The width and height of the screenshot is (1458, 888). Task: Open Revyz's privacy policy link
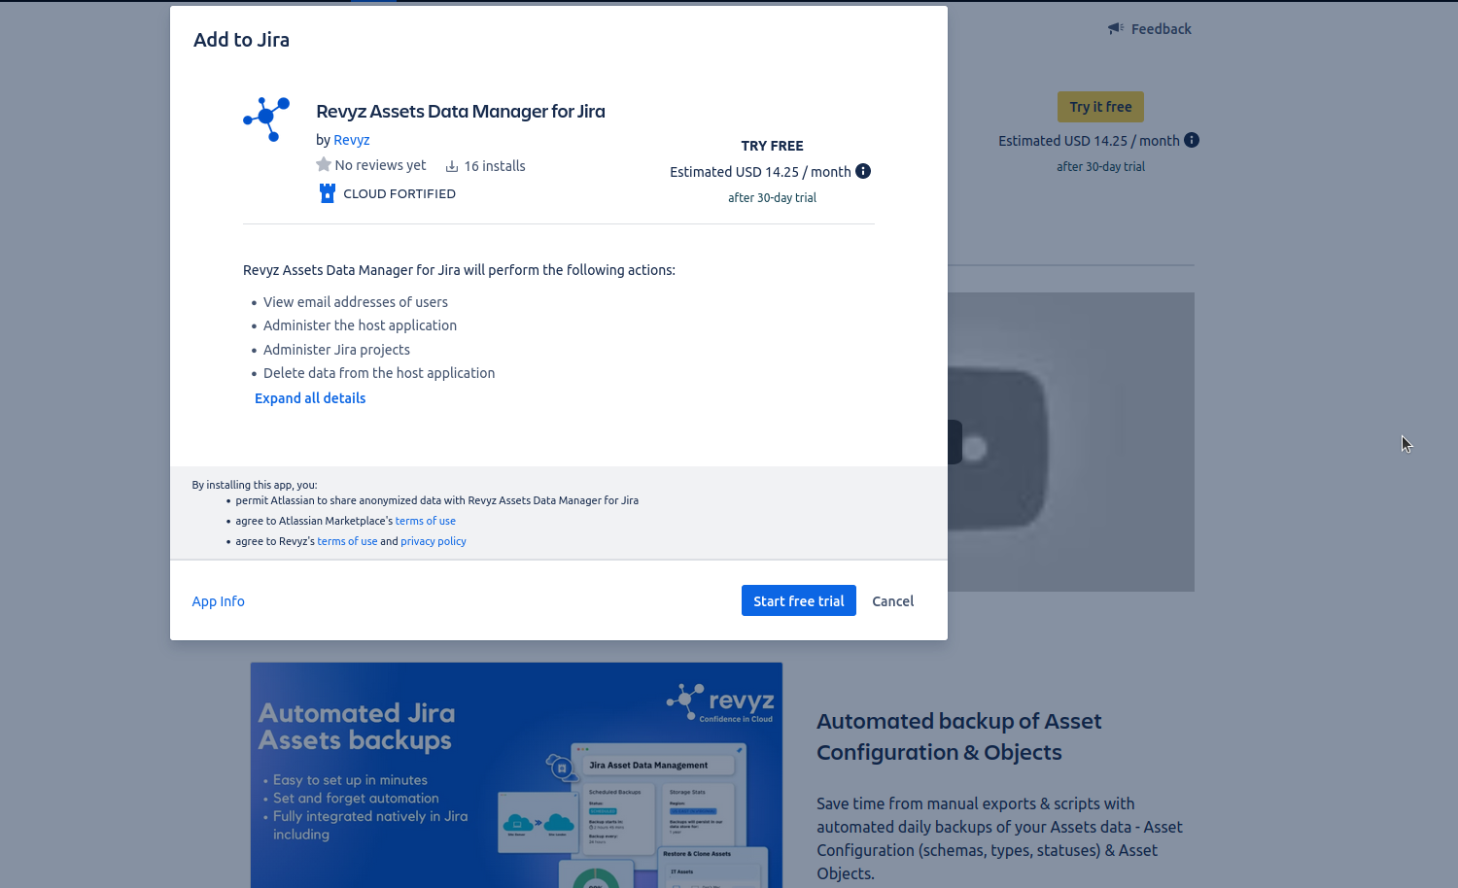point(434,541)
